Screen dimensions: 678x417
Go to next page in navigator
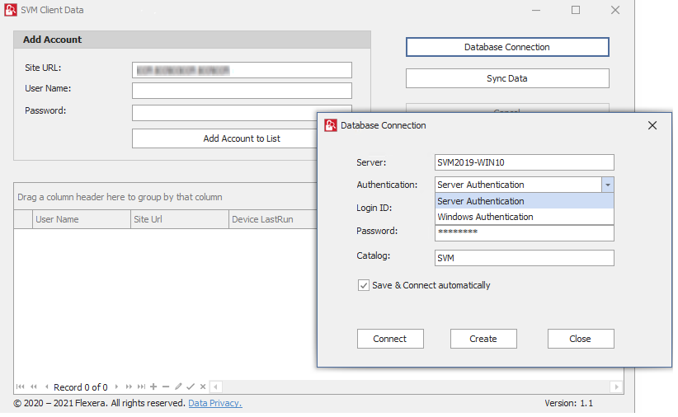tap(129, 387)
